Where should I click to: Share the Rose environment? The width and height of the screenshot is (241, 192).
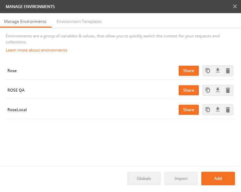coord(189,71)
